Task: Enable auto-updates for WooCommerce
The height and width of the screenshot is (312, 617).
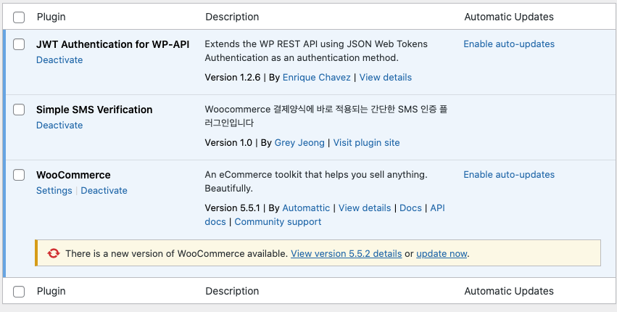Action: click(x=509, y=175)
